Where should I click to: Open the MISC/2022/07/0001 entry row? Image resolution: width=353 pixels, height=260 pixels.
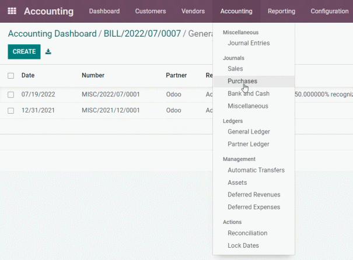click(110, 94)
